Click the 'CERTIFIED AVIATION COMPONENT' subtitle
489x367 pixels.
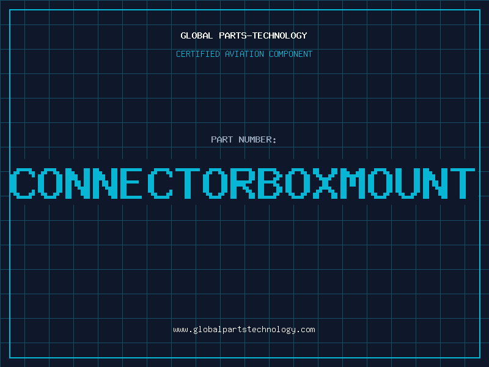[244, 54]
